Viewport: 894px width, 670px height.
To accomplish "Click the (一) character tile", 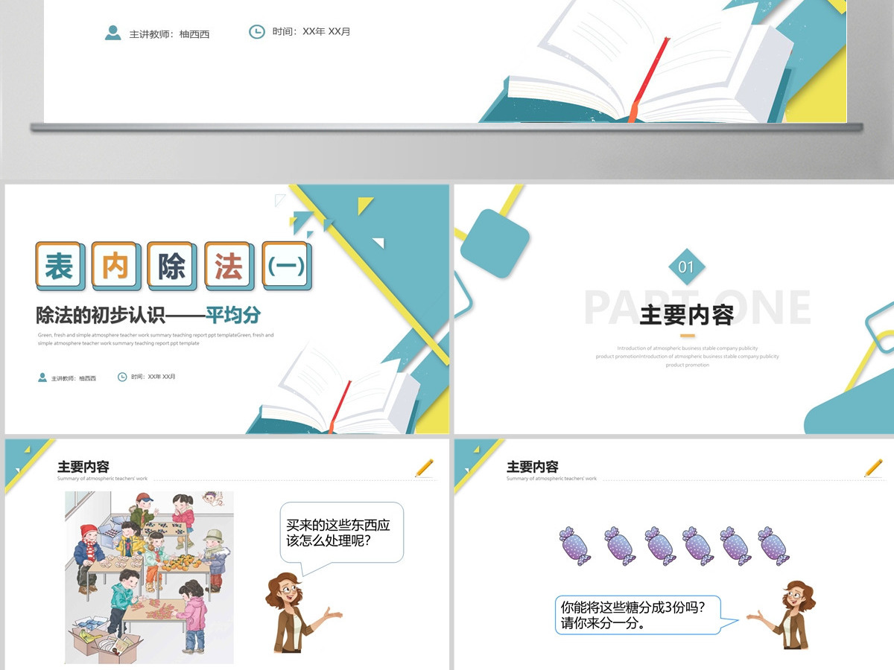I will tap(287, 266).
